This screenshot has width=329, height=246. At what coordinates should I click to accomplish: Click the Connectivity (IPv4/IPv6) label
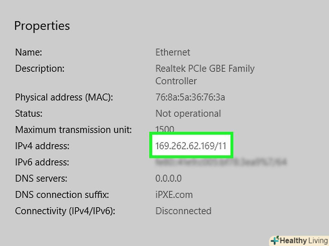pyautogui.click(x=65, y=211)
